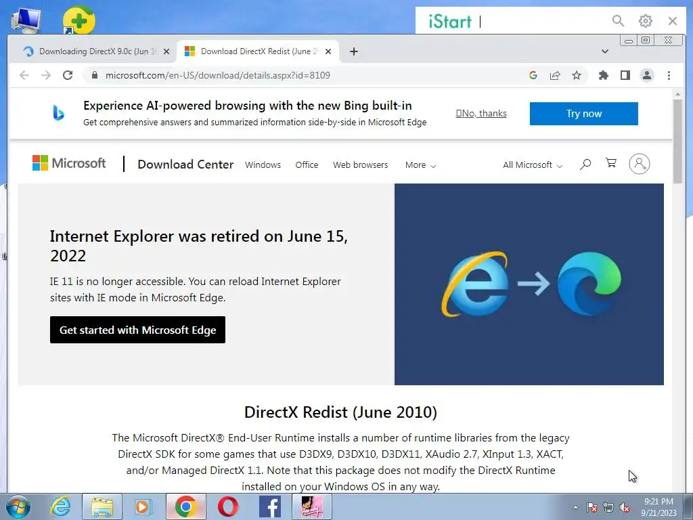Click the share page icon
The width and height of the screenshot is (693, 520).
(555, 75)
